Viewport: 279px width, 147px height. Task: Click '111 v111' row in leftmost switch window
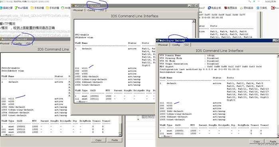[32, 98]
